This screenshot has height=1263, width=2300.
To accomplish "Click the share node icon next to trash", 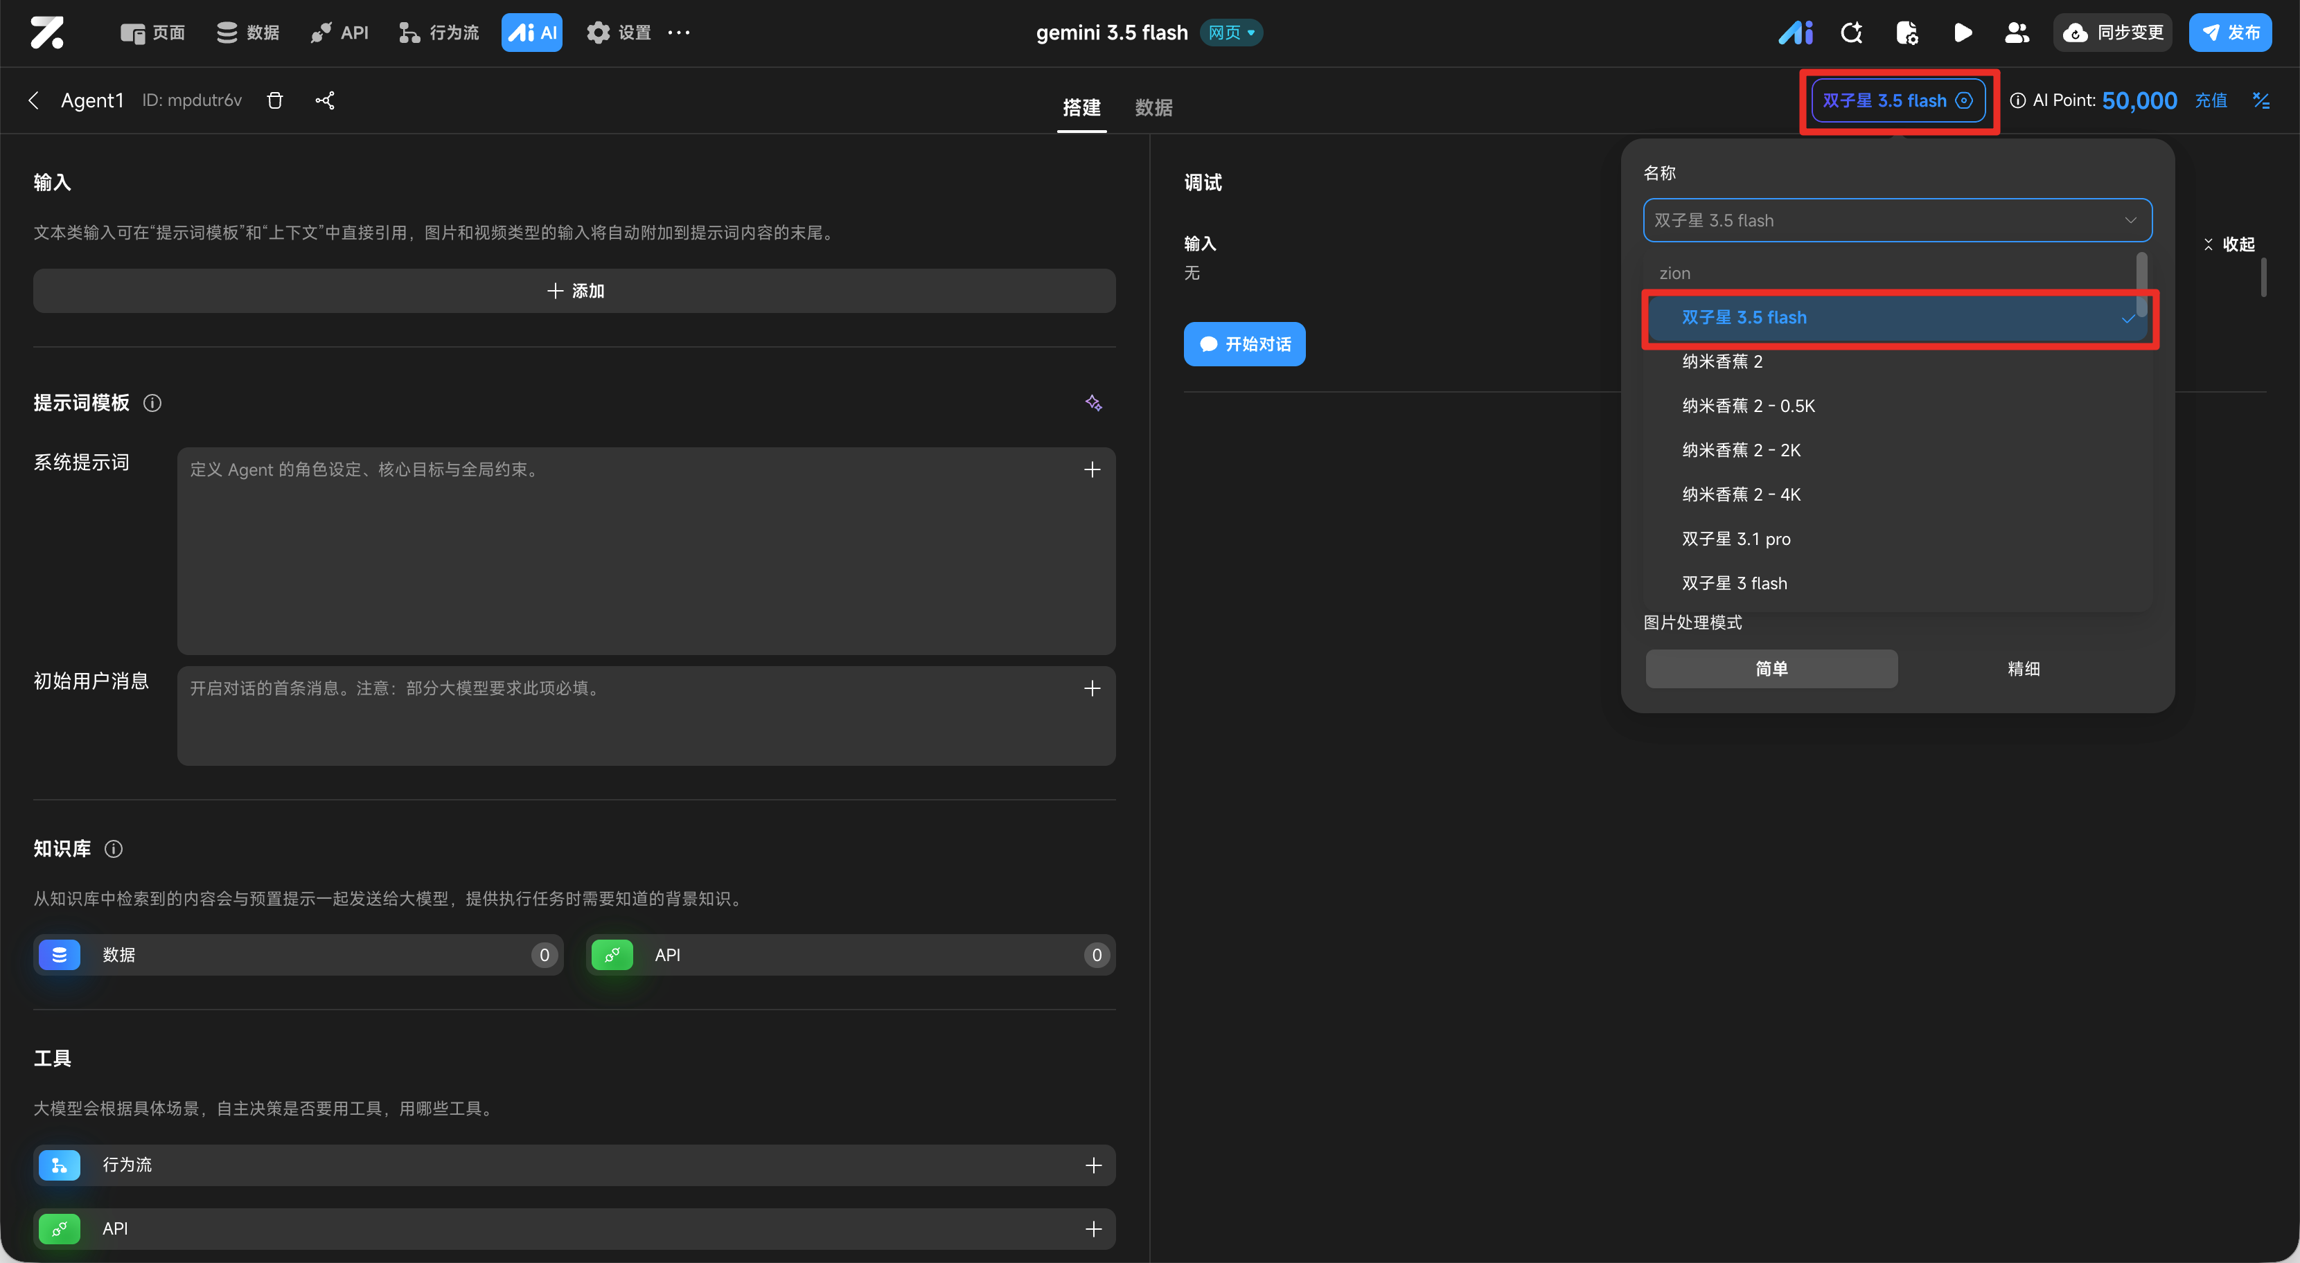I will coord(325,100).
